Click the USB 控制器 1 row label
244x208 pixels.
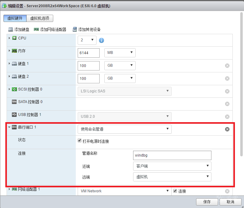pyautogui.click(x=30, y=115)
